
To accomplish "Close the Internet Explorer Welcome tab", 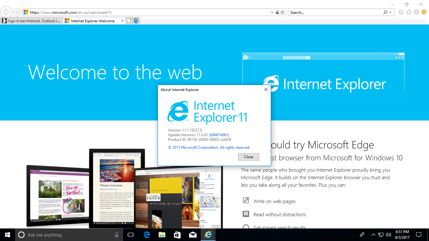I will point(122,21).
